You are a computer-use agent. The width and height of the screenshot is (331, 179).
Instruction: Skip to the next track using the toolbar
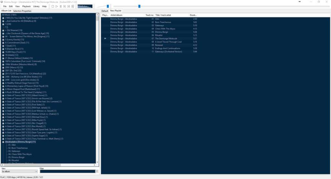[69, 6]
